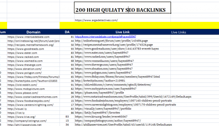The height and width of the screenshot is (126, 219).
Task: Click live link visual.ly/users/hayes68947/portfolio
Action: pyautogui.click(x=103, y=109)
